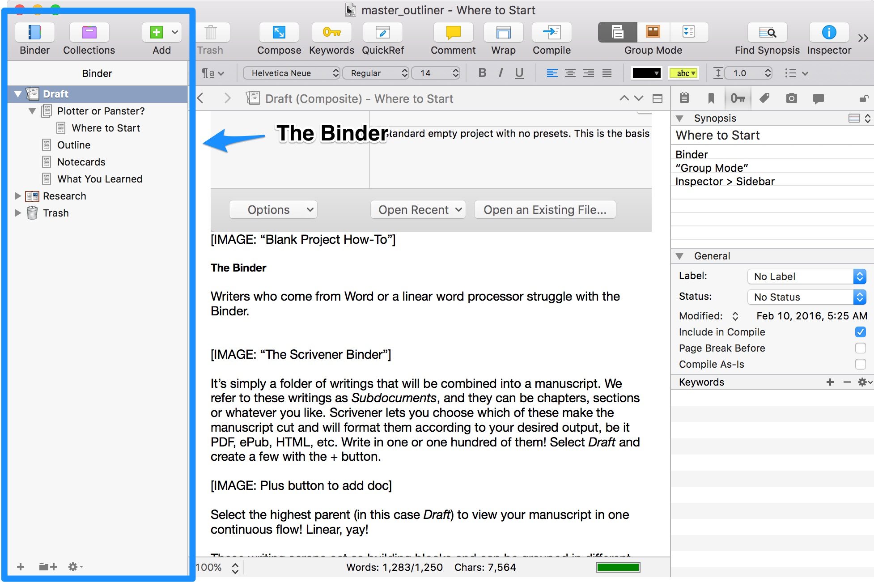Open the Inspector bookmark references icon

click(x=711, y=98)
